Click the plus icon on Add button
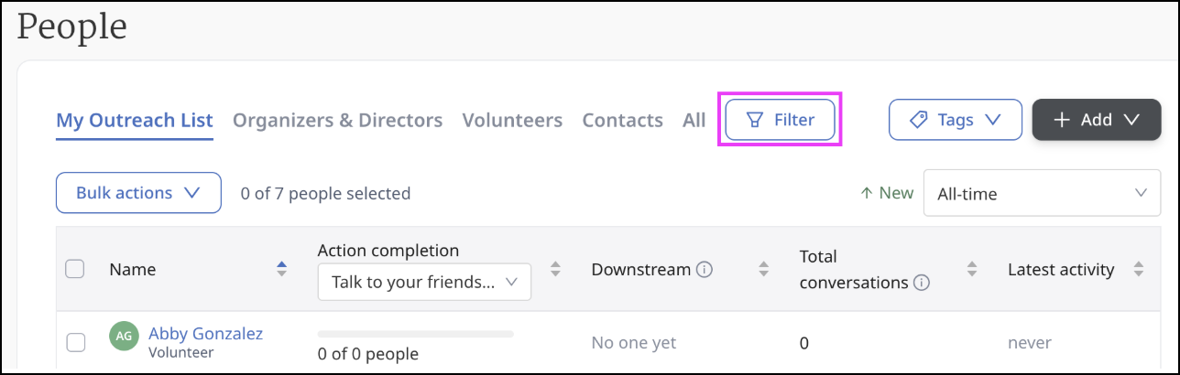The height and width of the screenshot is (375, 1180). [1062, 120]
